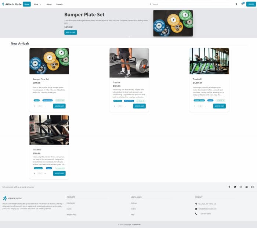
Task: Open the Instagram social icon
Action: [x=241, y=187]
